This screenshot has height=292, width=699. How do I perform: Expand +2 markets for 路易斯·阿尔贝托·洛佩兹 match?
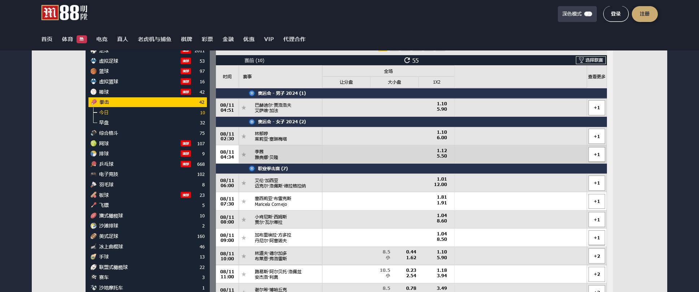pos(596,274)
